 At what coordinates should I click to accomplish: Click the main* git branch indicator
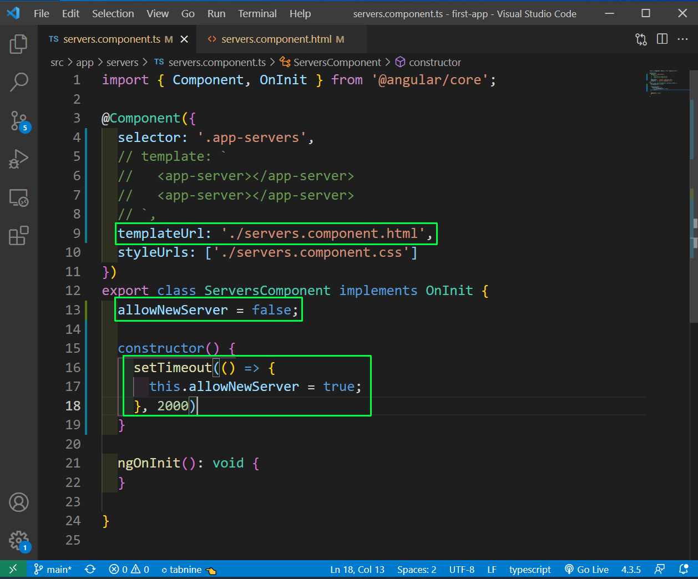(53, 570)
